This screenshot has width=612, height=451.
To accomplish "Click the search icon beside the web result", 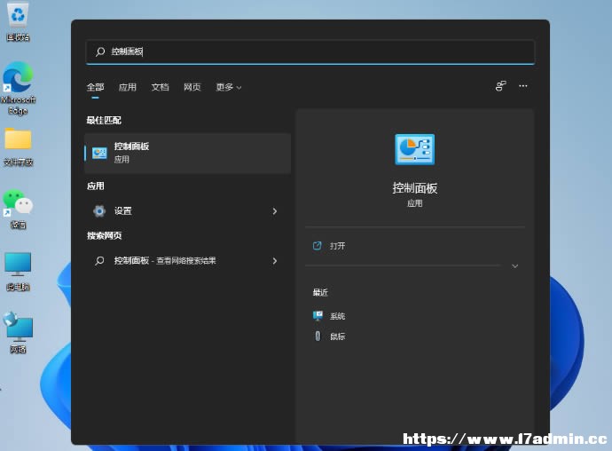I will pyautogui.click(x=99, y=261).
